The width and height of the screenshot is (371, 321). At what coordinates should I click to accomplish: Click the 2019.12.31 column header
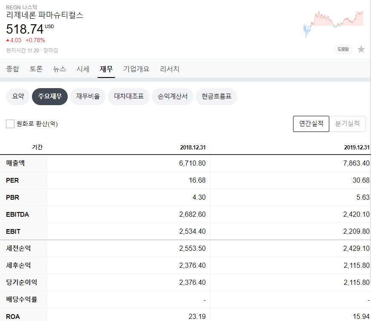click(x=357, y=147)
